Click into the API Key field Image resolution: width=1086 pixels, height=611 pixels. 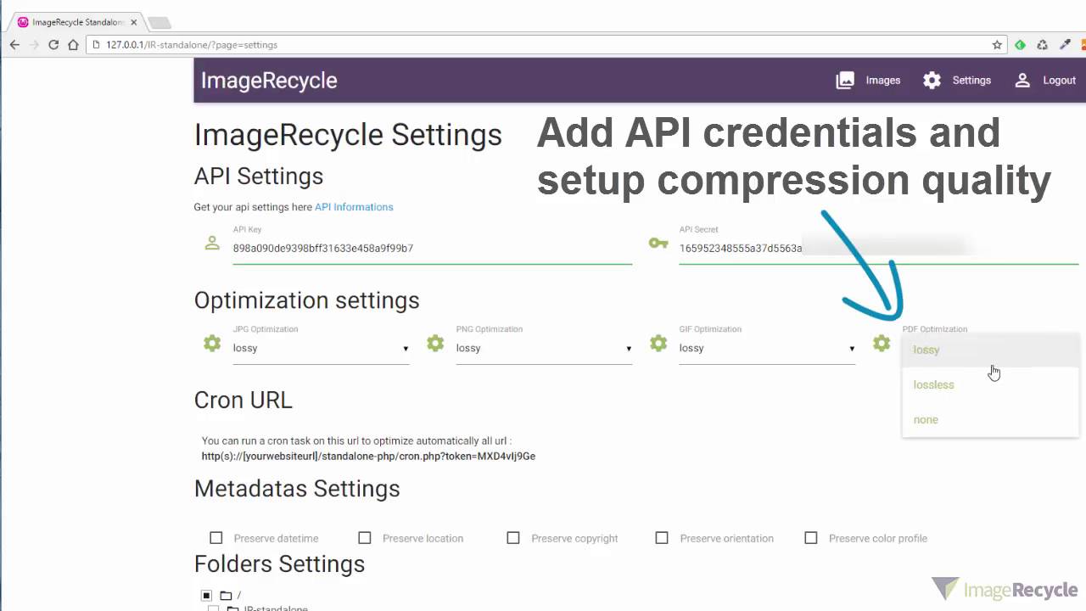point(433,249)
